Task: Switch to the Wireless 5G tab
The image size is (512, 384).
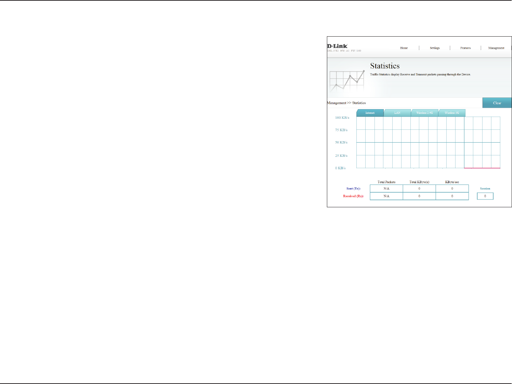Action: pyautogui.click(x=452, y=113)
